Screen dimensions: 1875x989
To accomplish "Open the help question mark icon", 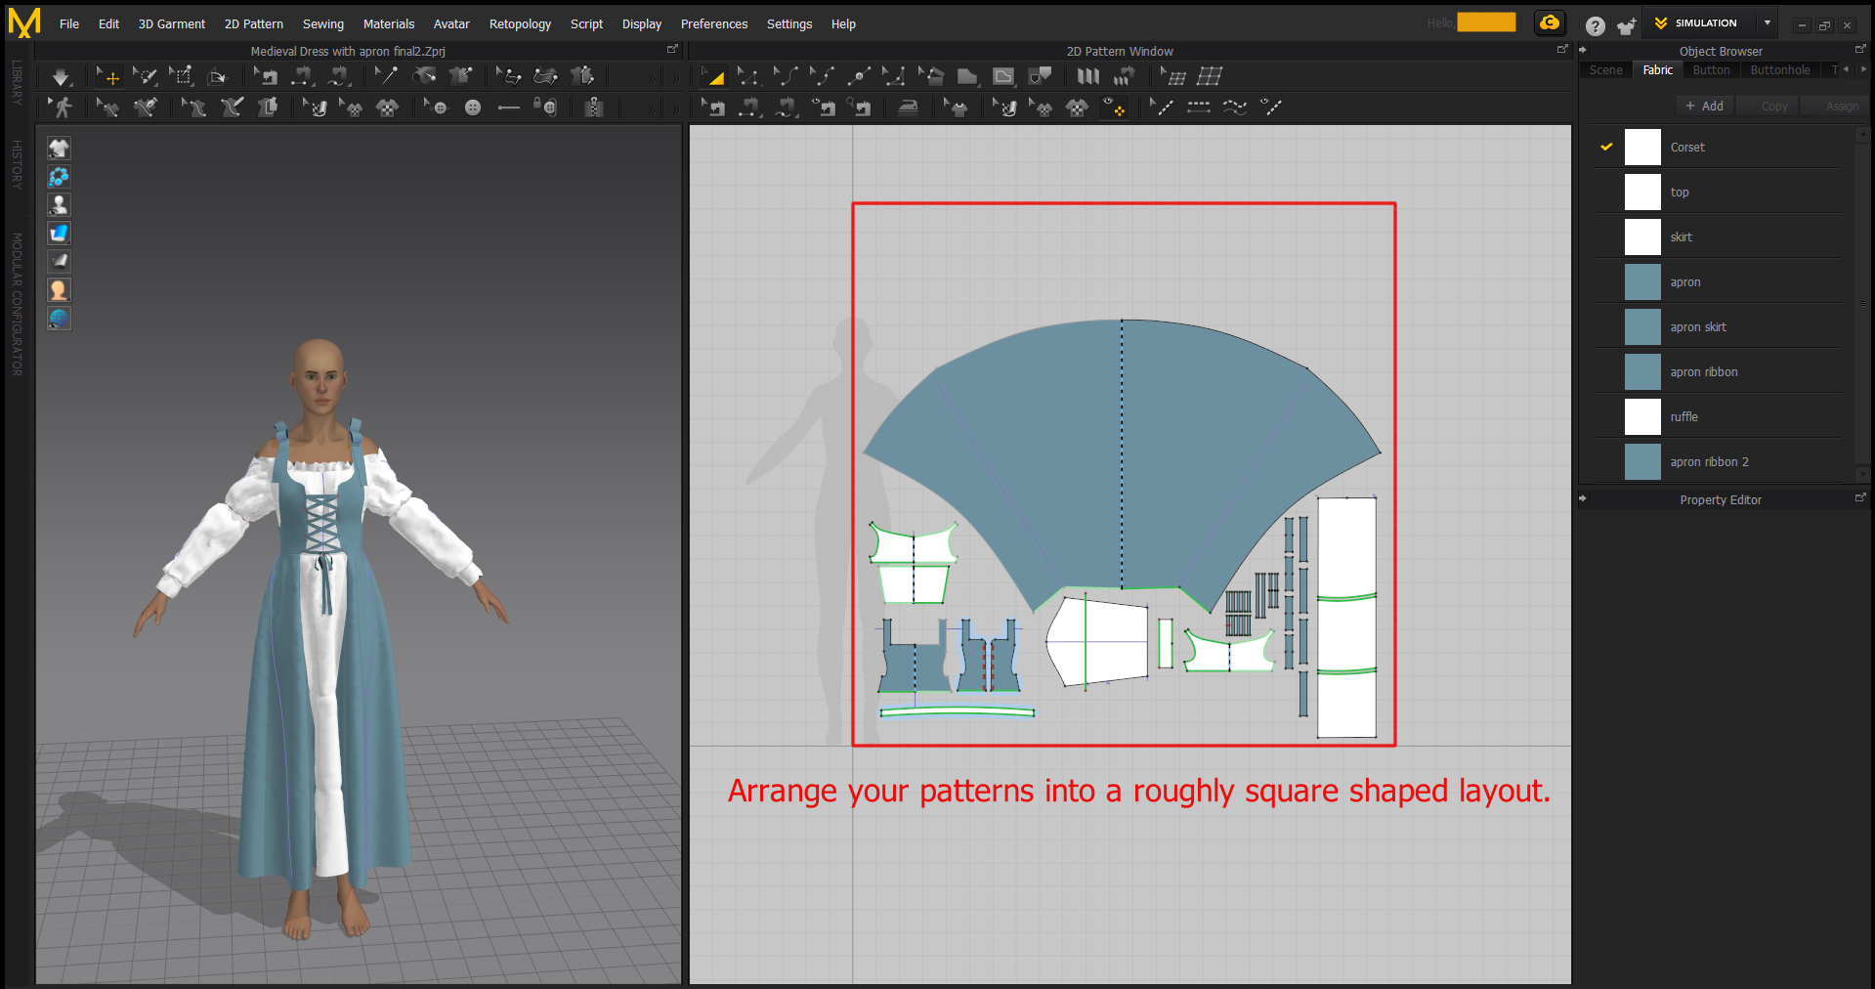I will (1595, 26).
